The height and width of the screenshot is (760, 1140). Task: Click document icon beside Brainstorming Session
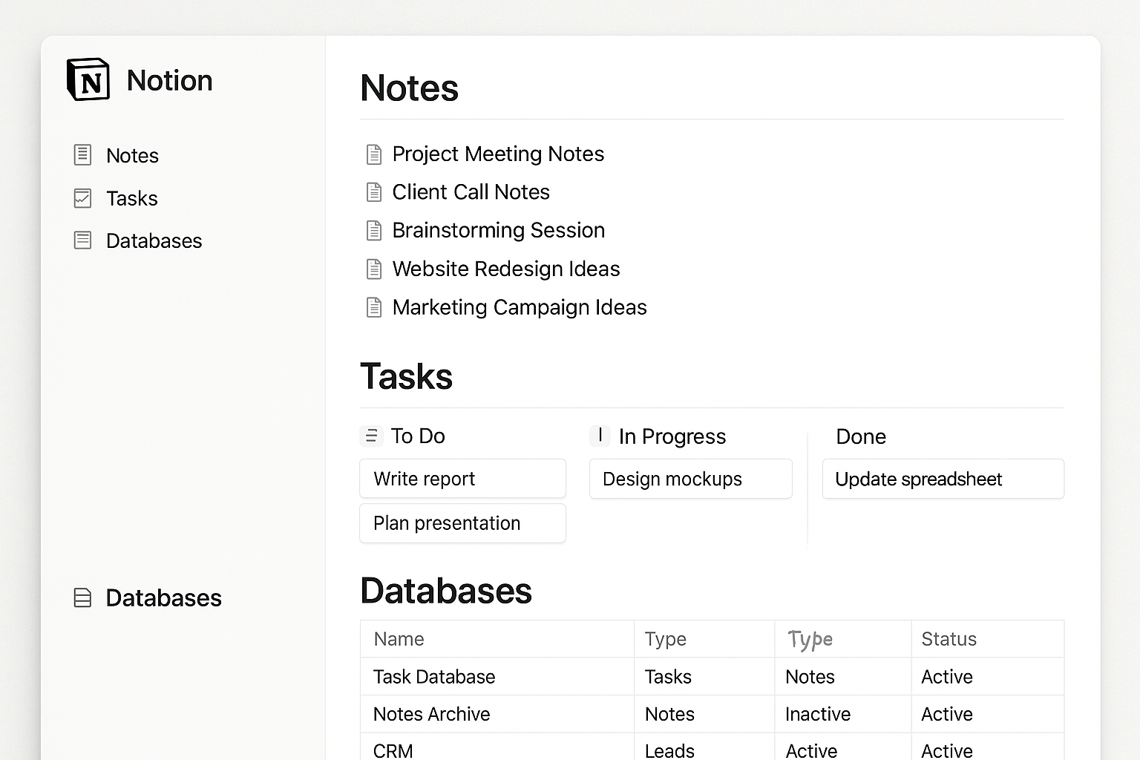(374, 231)
